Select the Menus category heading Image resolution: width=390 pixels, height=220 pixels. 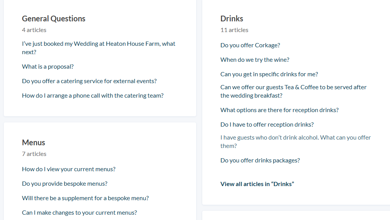coord(34,143)
